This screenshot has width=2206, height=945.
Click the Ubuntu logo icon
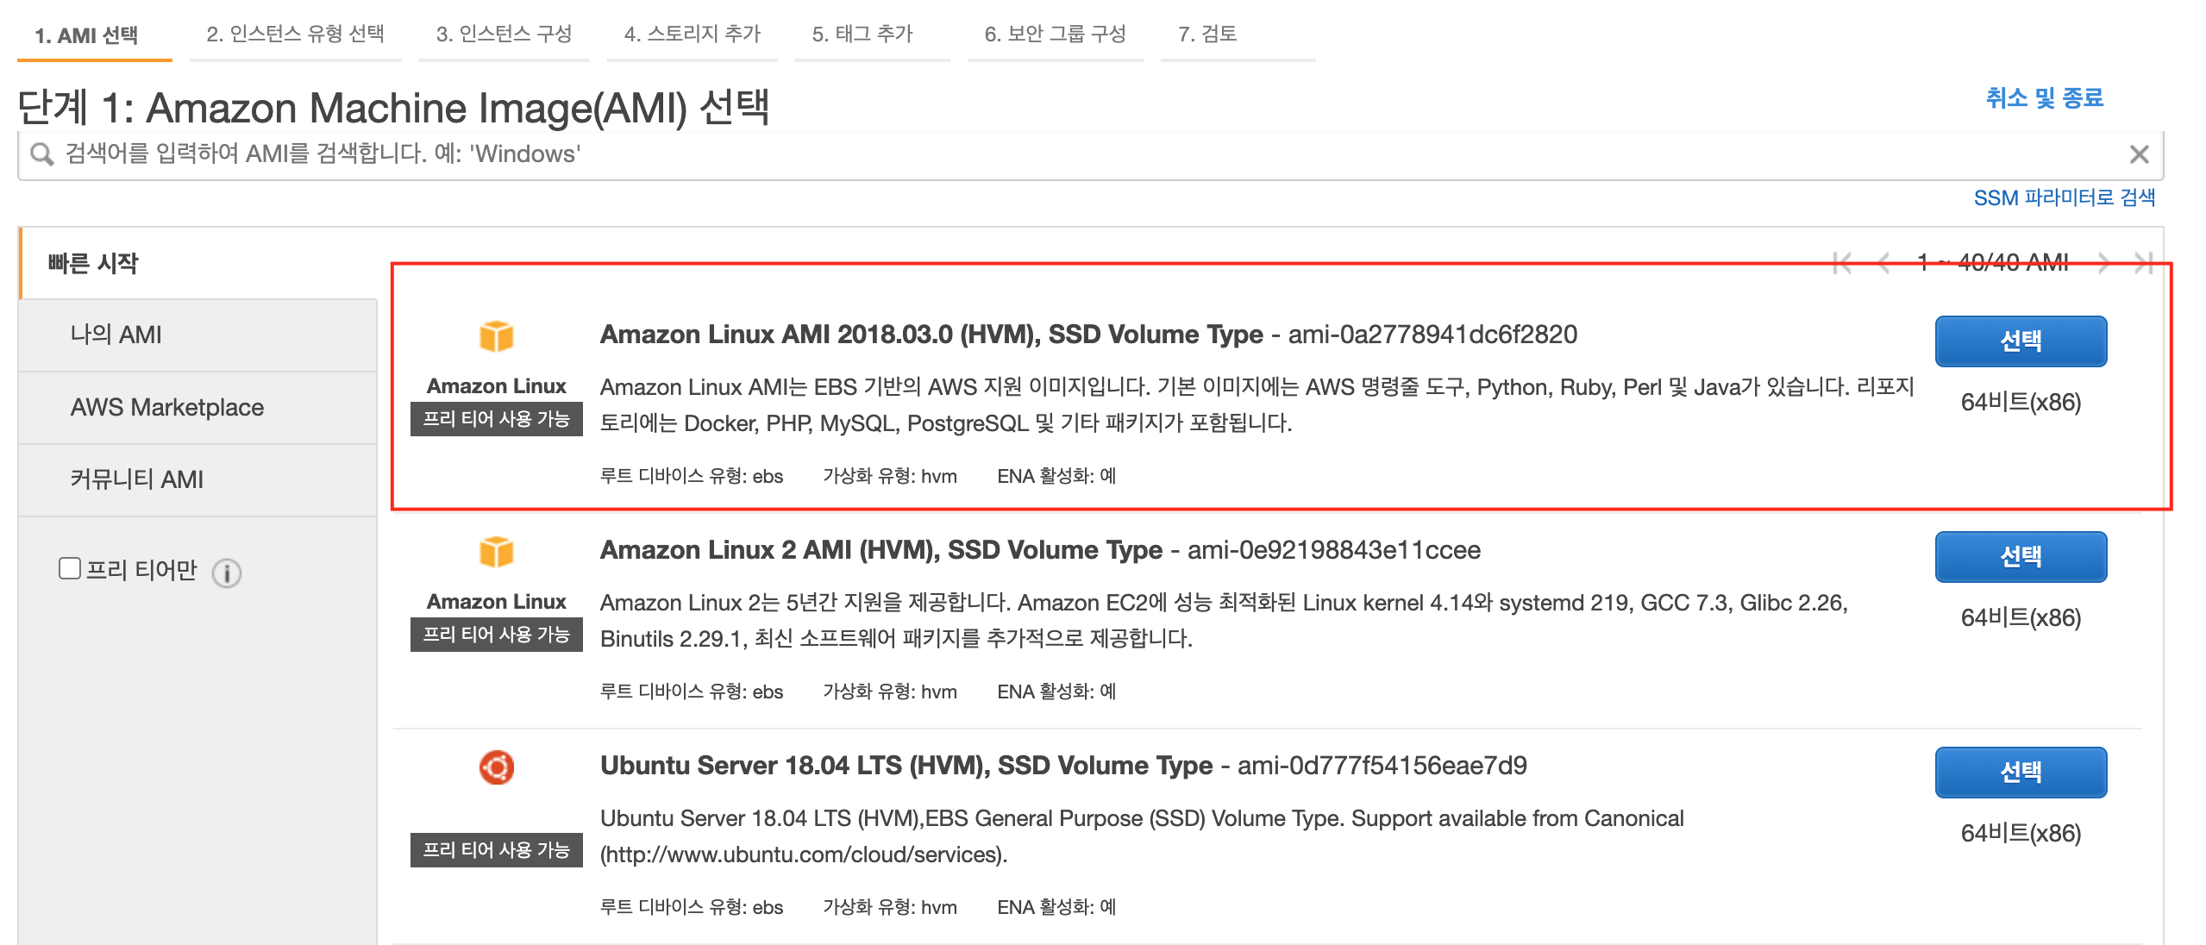pos(497,767)
